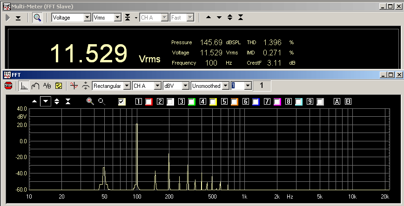Open the CH A dropdown in Multi-Meter
404x206 pixels.
(x=165, y=18)
